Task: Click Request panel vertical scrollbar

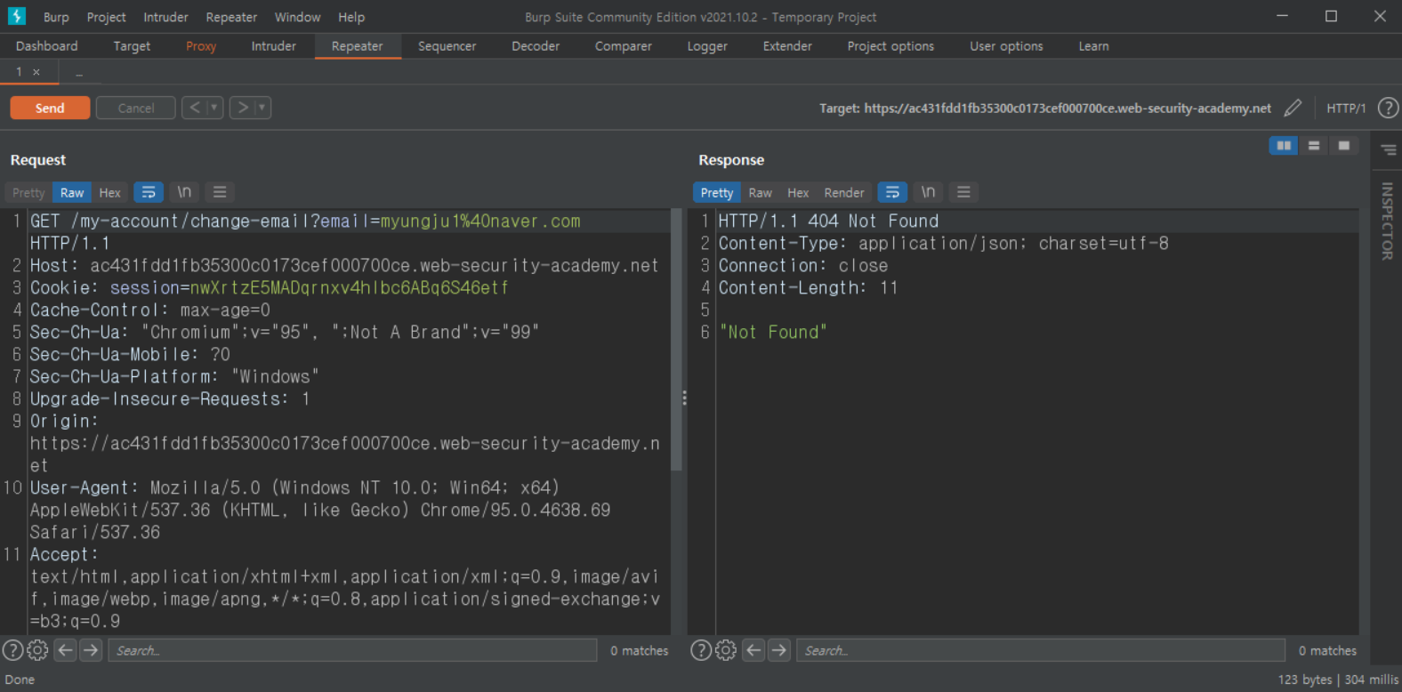Action: coord(676,342)
